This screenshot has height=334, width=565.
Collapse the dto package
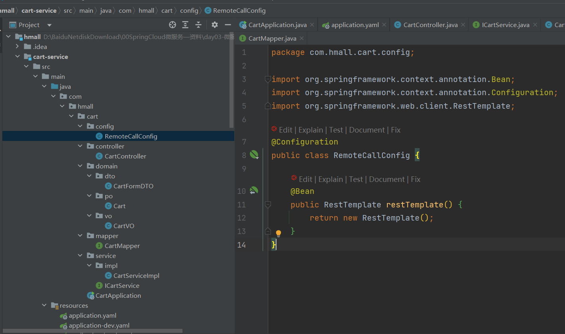click(x=90, y=176)
